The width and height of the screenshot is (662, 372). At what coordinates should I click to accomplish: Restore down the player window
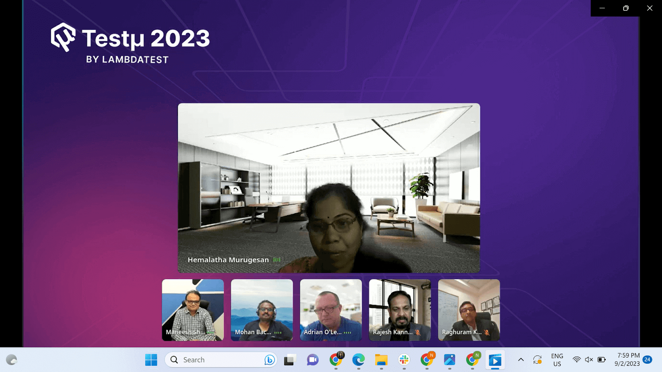[x=626, y=8]
